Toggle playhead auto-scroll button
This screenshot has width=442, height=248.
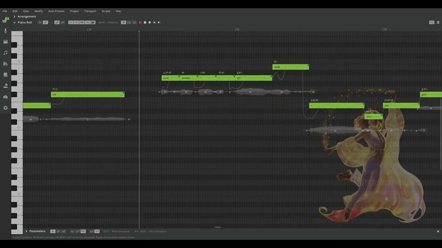(x=123, y=22)
